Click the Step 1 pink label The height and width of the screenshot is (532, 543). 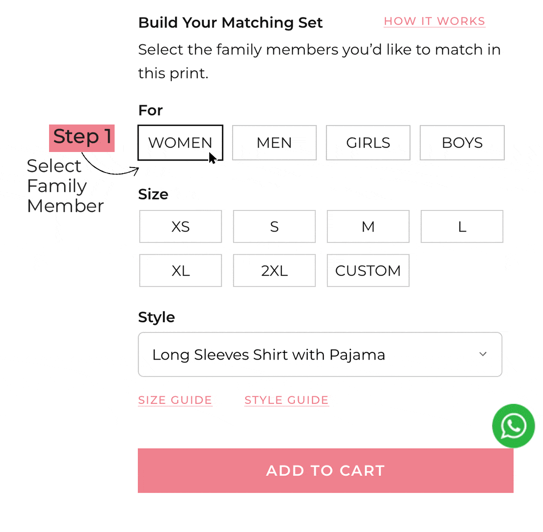coord(82,137)
